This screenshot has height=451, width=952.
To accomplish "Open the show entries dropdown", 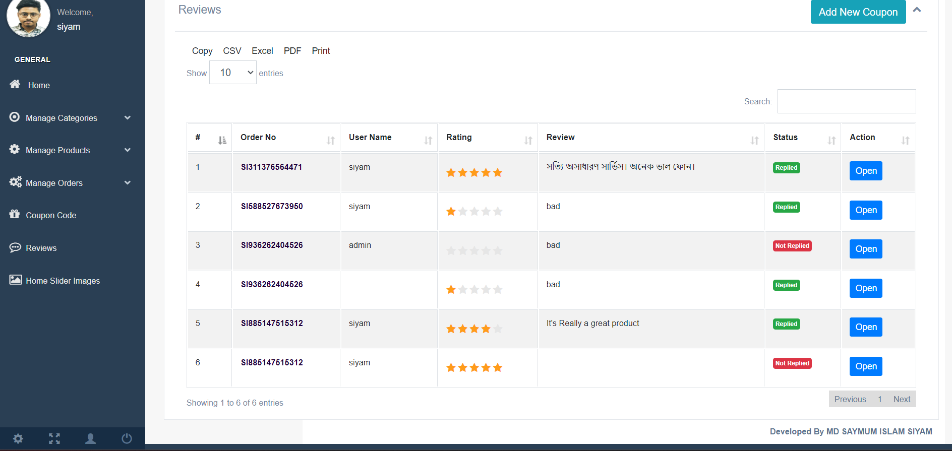I will pos(233,73).
